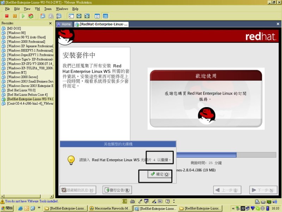Click the language bar help question-mark icon
This screenshot has width=282, height=212.
[167, 201]
